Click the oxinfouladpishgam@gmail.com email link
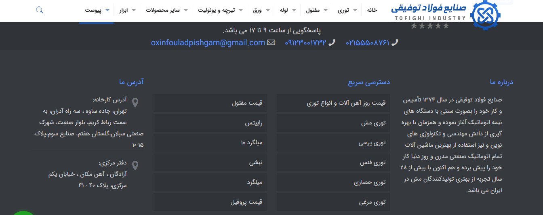The width and height of the screenshot is (543, 215). (x=208, y=42)
